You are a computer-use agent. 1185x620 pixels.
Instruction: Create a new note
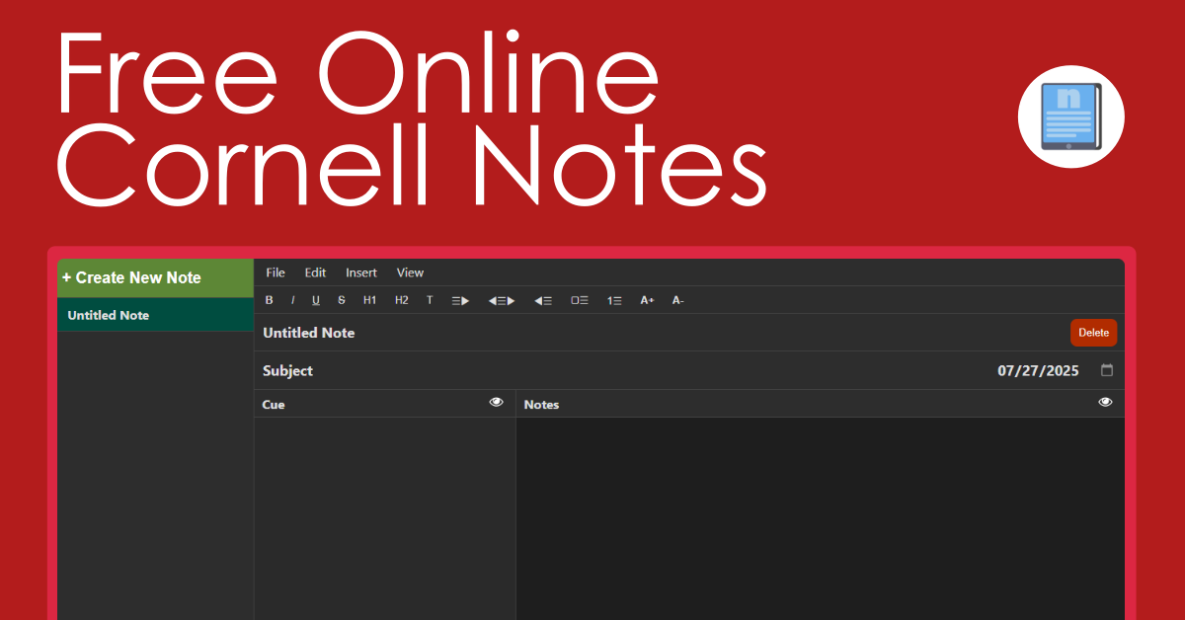click(131, 277)
